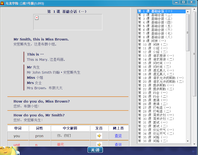The width and height of the screenshot is (198, 155).
Task: Click the 中文解释 column header
Action: (x=70, y=128)
